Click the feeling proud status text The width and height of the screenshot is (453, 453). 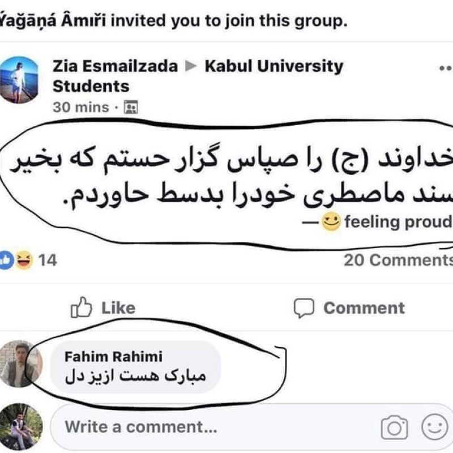[398, 222]
